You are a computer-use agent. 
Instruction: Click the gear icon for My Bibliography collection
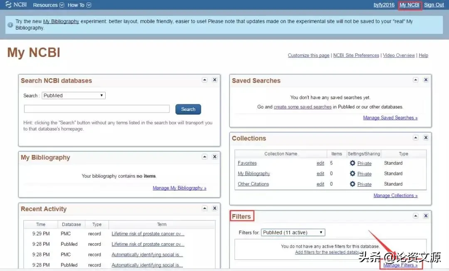tap(353, 173)
